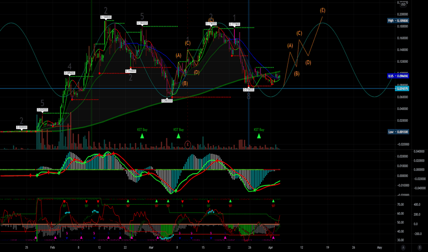
Task: Click the 0.079000 pivot low label
Action: 248,89
